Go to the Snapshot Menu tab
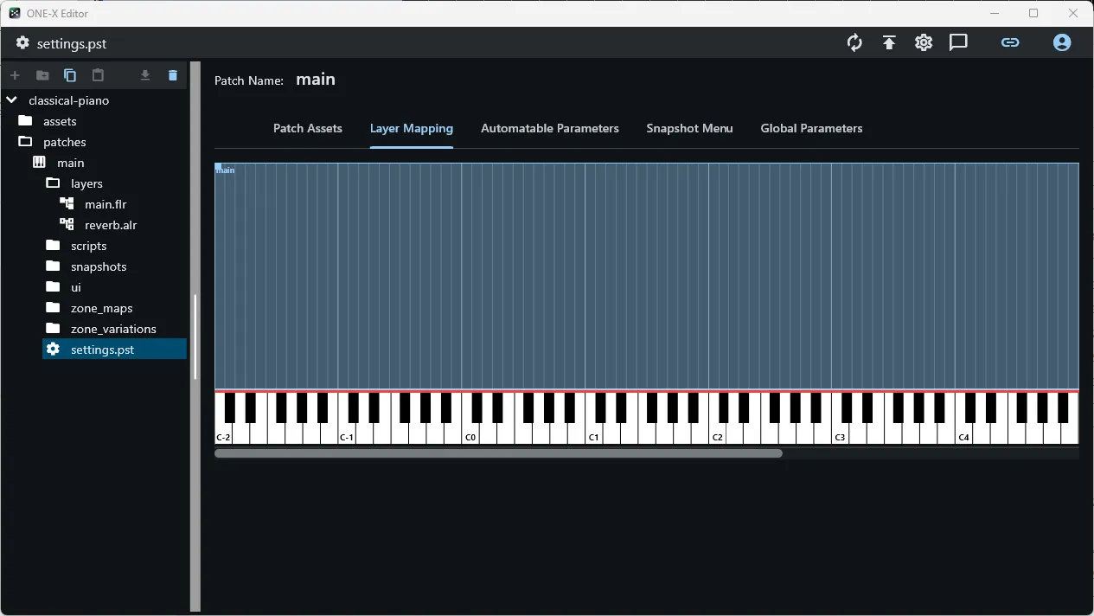The image size is (1094, 616). (689, 128)
